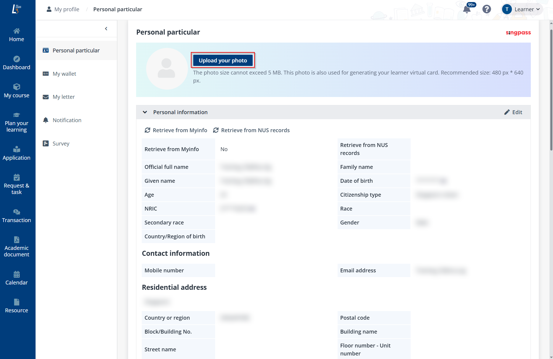Click the 'NRIC' field label
The height and width of the screenshot is (359, 553).
click(x=151, y=208)
